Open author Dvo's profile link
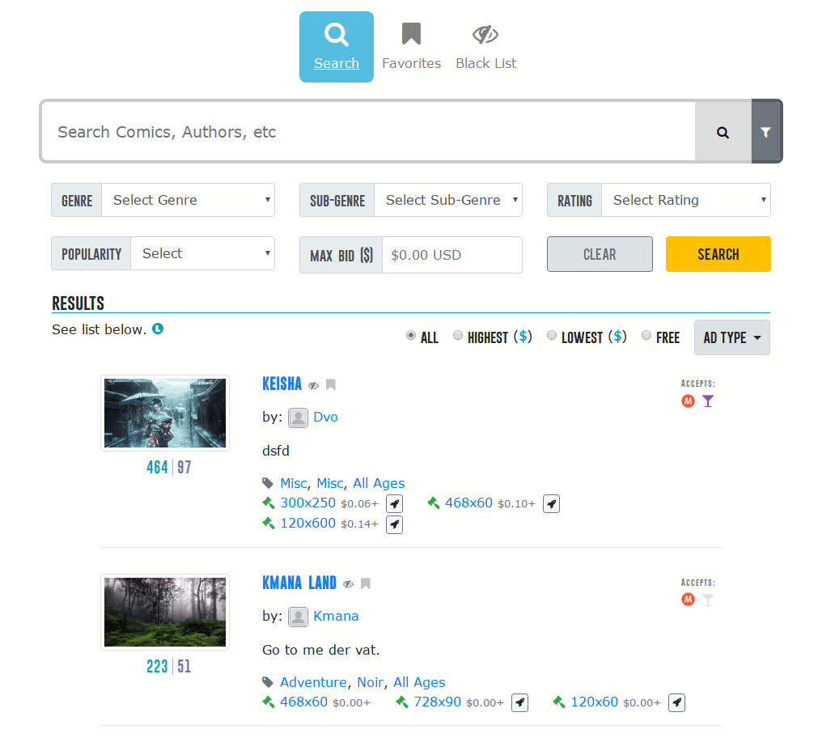This screenshot has height=738, width=818. (325, 417)
